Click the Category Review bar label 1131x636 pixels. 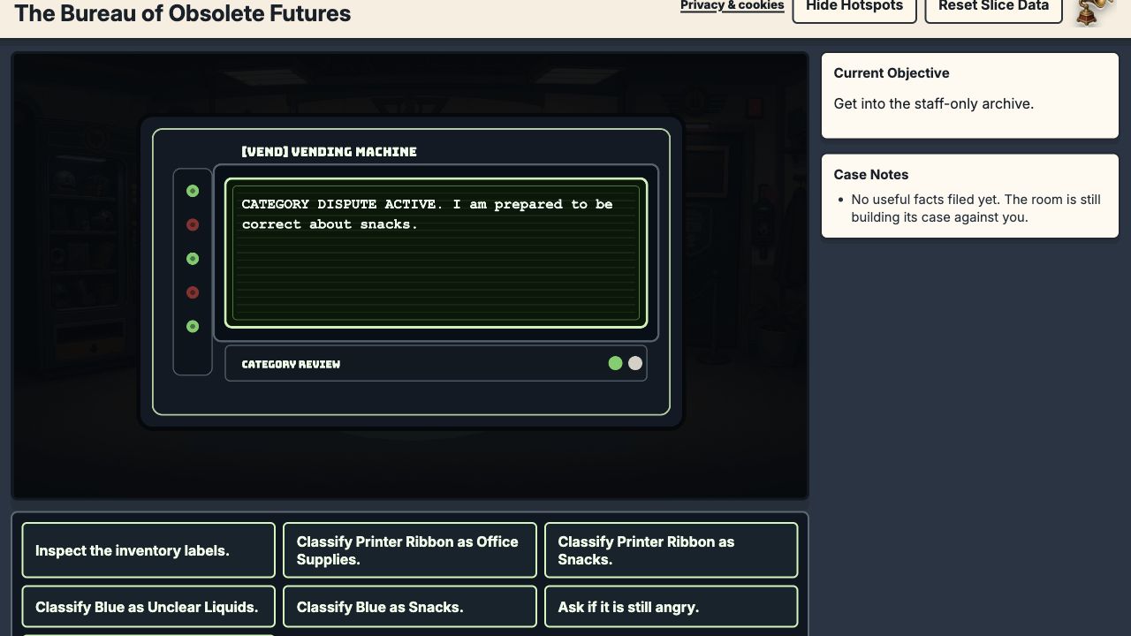click(291, 364)
